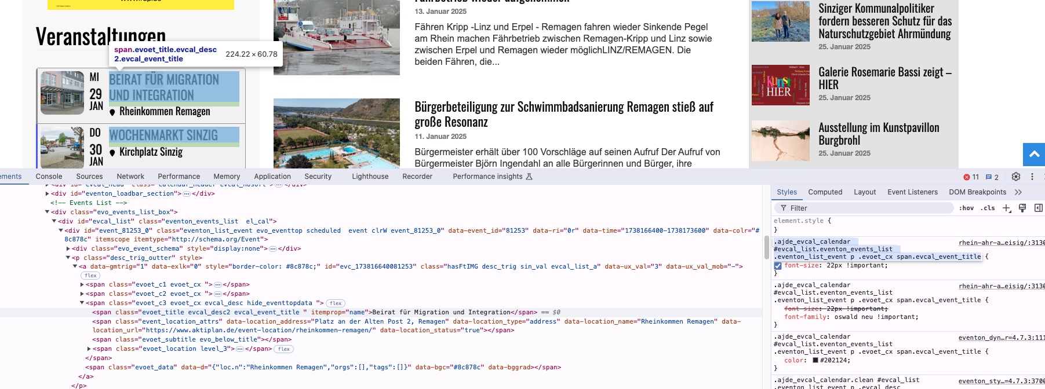Open Galerie Rosemarie Bassi zeigt HIER article
The image size is (1045, 389).
click(884, 78)
